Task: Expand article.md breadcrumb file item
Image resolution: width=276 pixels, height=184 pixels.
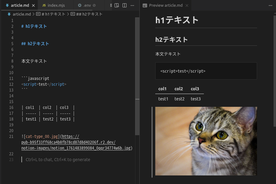Action: pyautogui.click(x=21, y=14)
